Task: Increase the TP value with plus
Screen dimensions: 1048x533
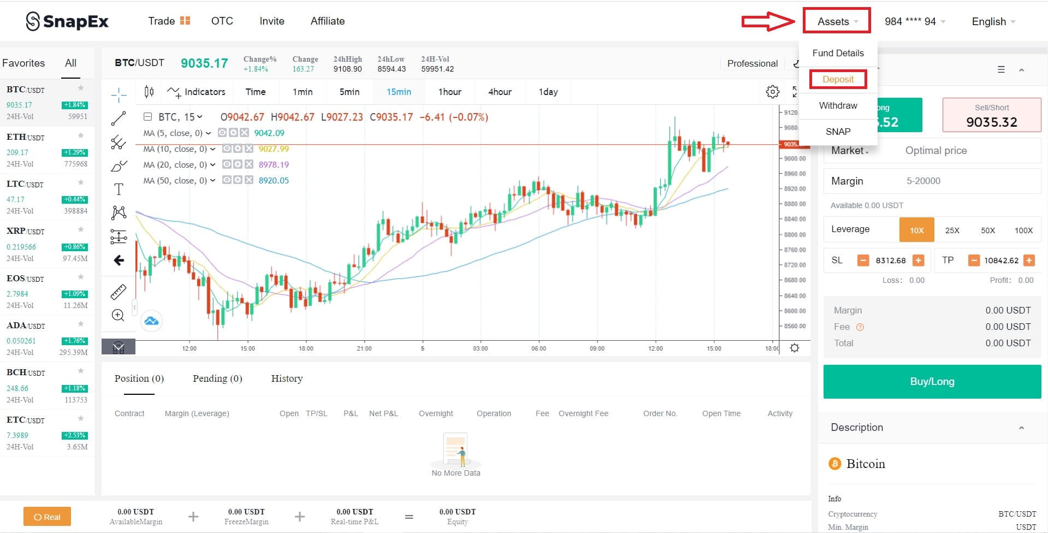Action: pos(1029,260)
